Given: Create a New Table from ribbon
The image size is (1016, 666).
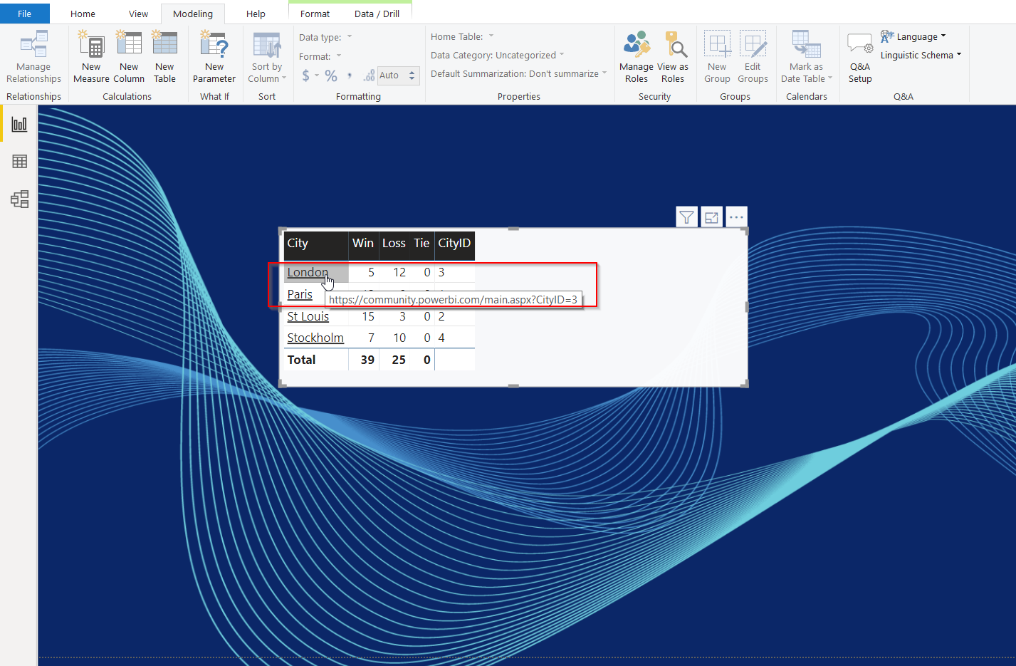Looking at the screenshot, I should click(x=164, y=46).
